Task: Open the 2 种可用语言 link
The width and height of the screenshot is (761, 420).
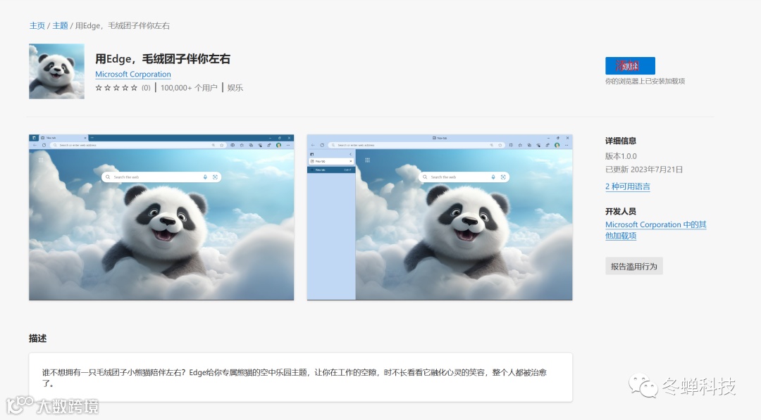Action: [x=628, y=186]
